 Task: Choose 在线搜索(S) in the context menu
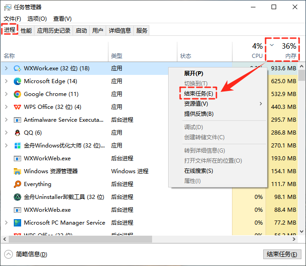click(x=218, y=171)
